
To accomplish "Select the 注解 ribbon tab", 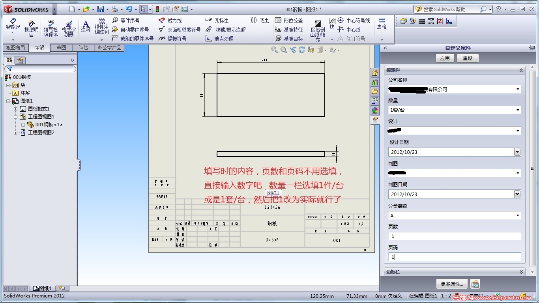I will (x=39, y=48).
